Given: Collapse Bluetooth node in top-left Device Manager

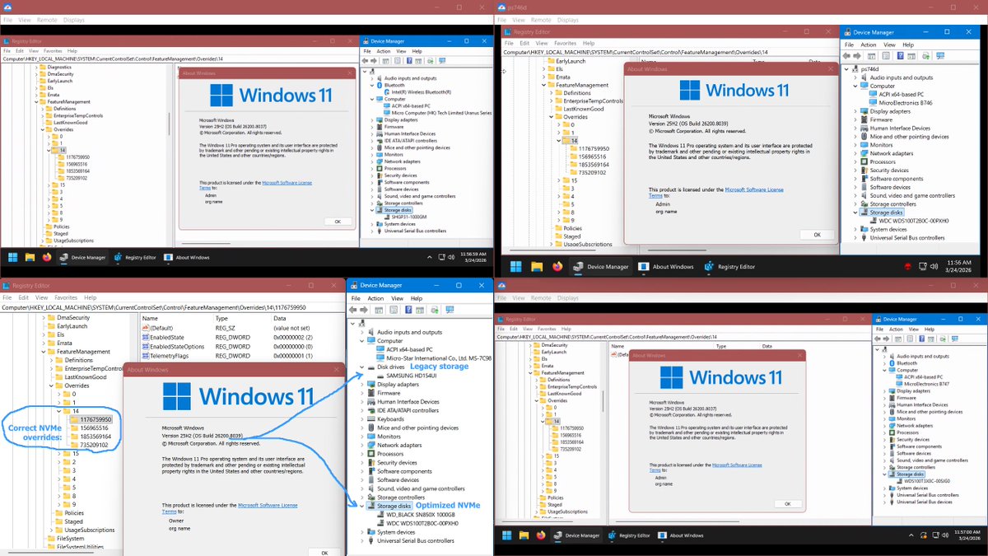Looking at the screenshot, I should point(373,85).
